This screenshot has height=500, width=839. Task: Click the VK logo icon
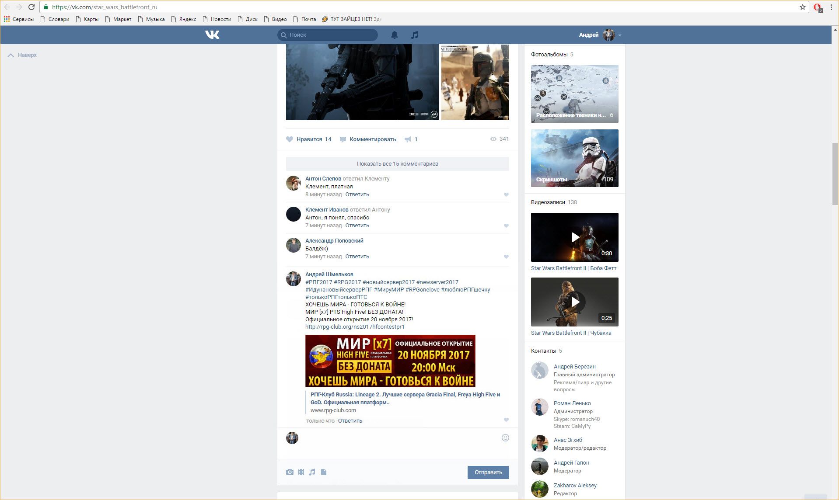tap(212, 35)
